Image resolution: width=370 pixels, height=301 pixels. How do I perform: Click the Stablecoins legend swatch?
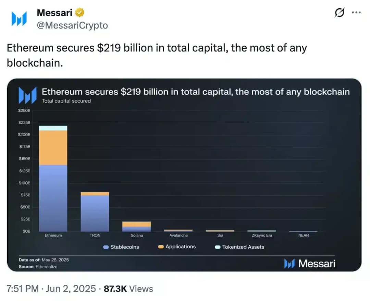[x=106, y=247]
